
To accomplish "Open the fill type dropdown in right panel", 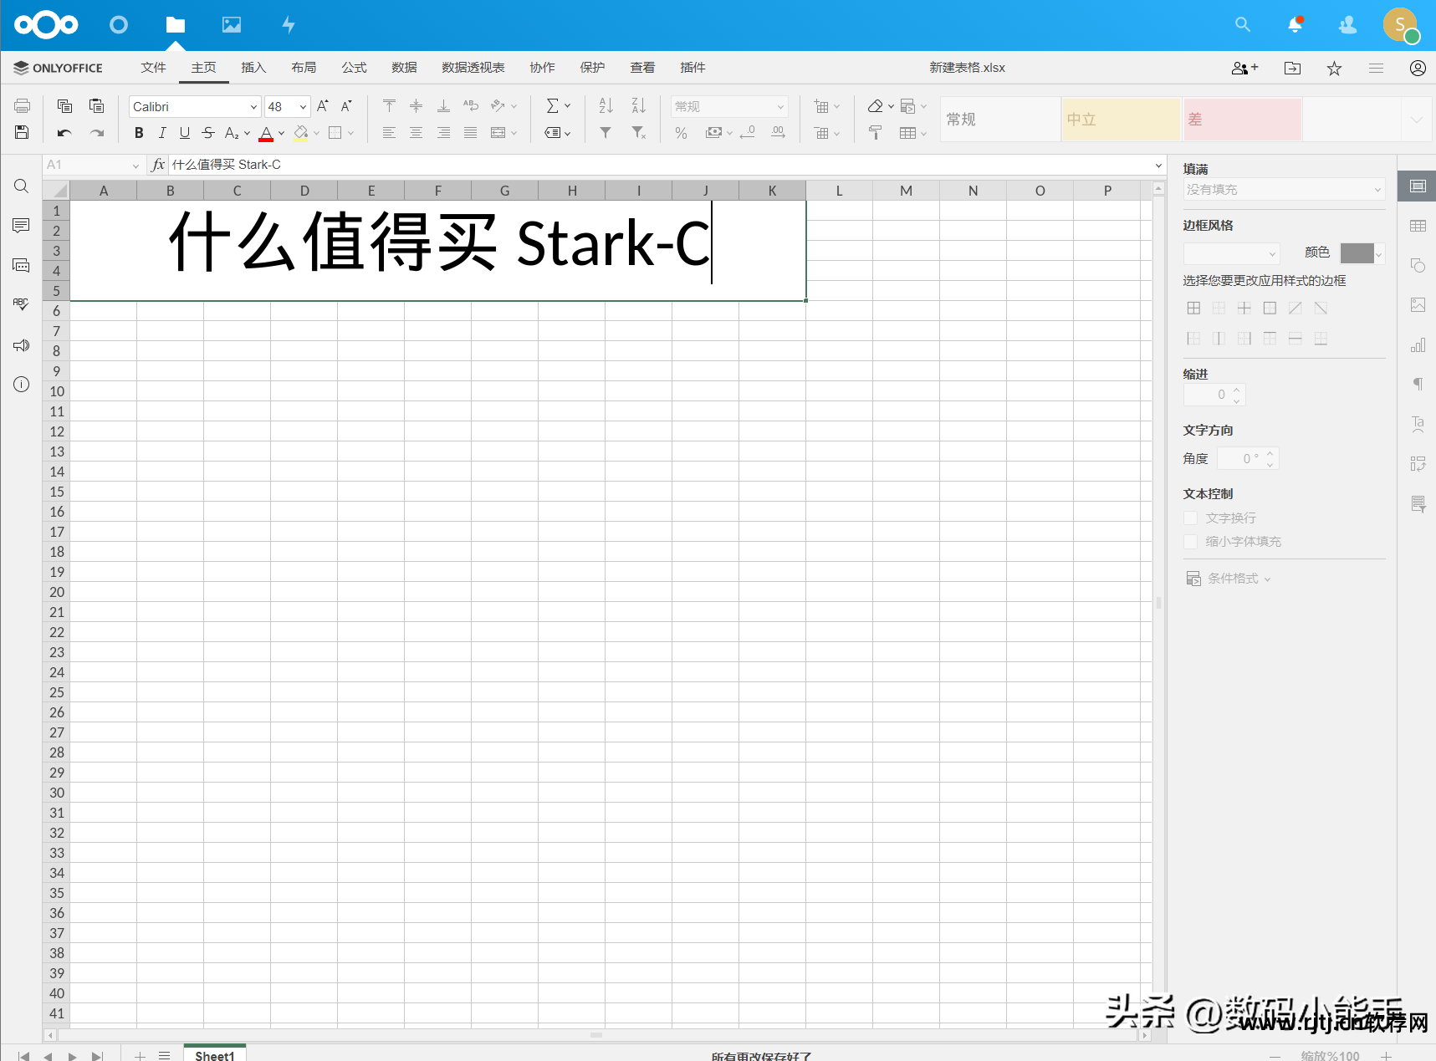I will click(1284, 190).
